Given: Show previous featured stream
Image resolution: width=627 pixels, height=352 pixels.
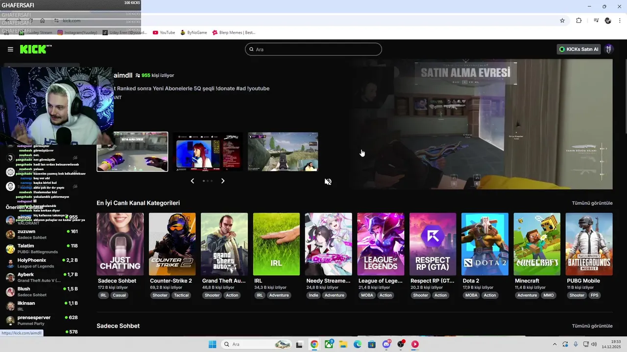Looking at the screenshot, I should [x=192, y=181].
